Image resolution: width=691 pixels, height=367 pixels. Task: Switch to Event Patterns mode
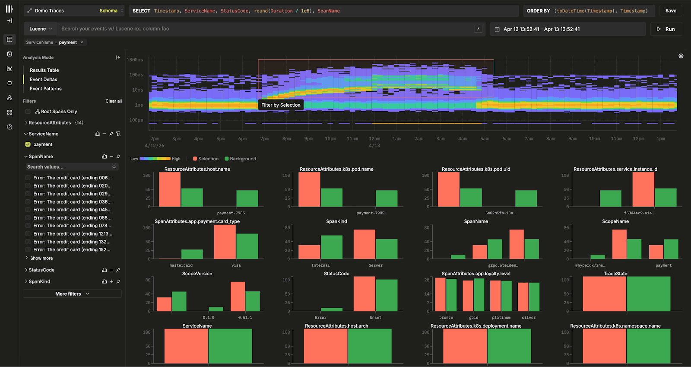(45, 89)
